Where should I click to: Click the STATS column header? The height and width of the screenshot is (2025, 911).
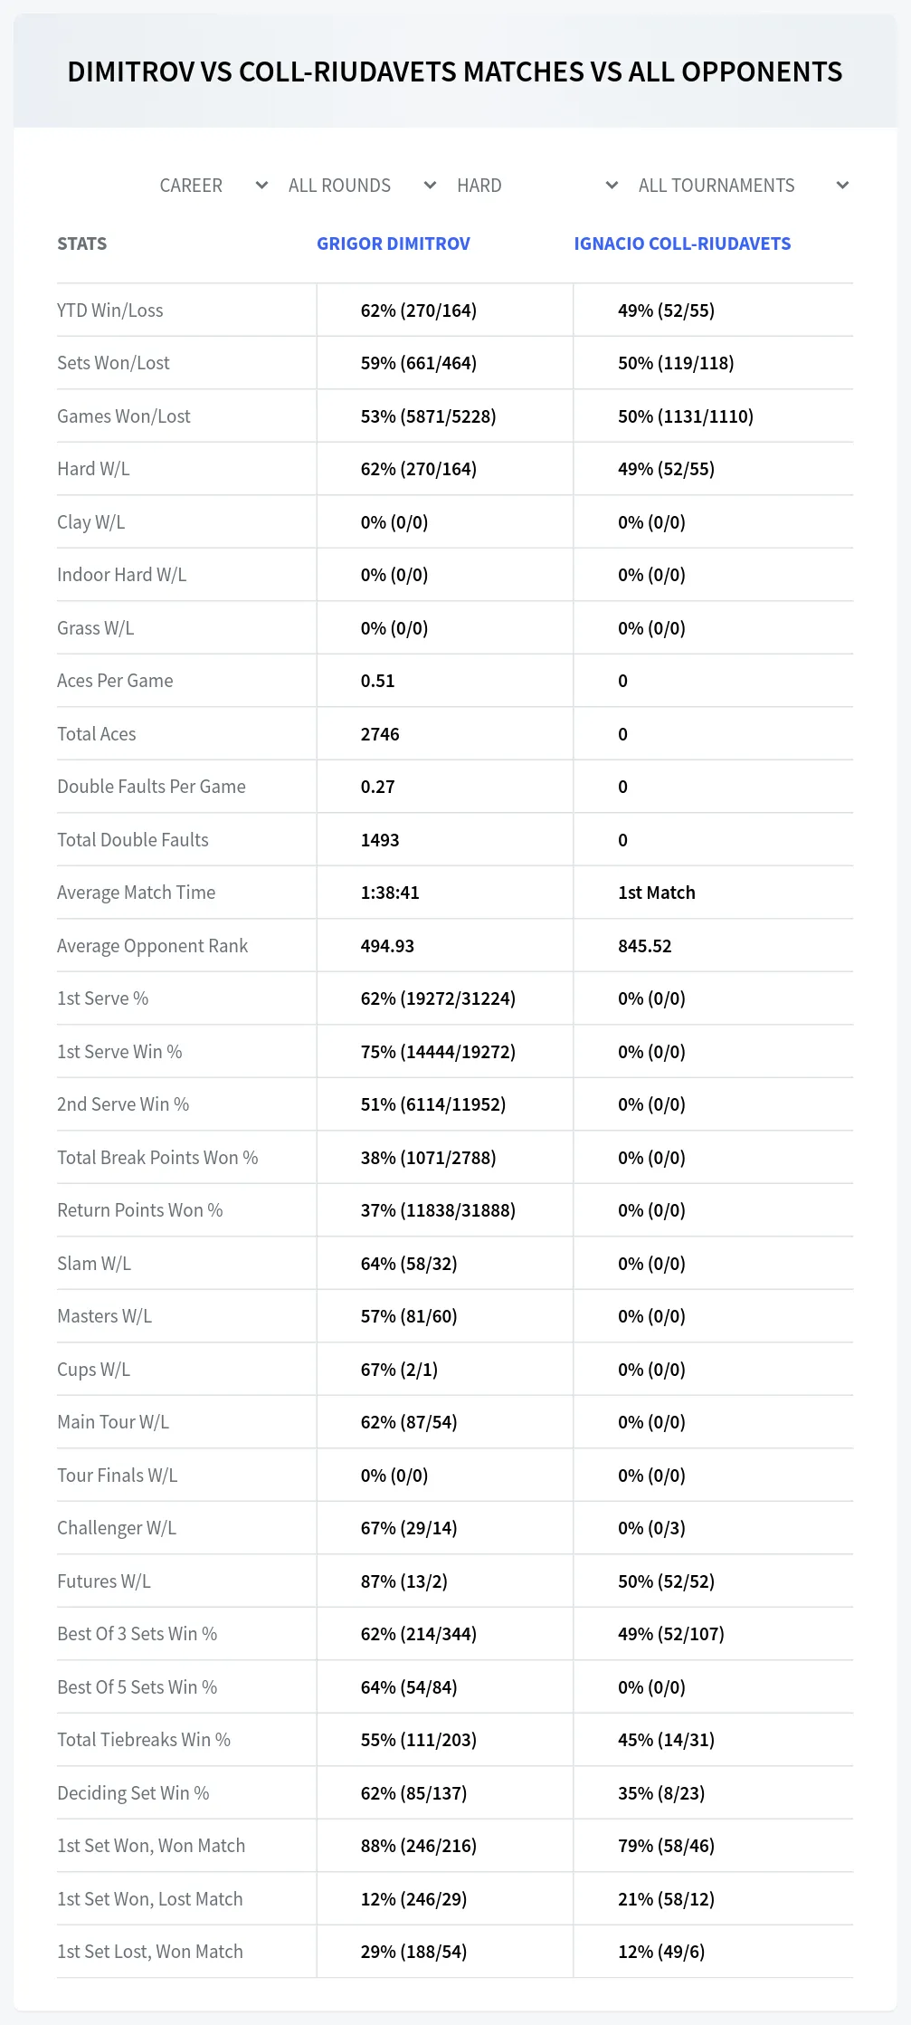coord(81,244)
